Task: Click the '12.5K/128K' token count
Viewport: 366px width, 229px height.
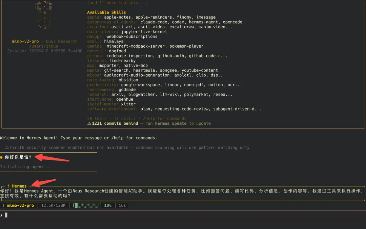Action: pyautogui.click(x=53, y=205)
